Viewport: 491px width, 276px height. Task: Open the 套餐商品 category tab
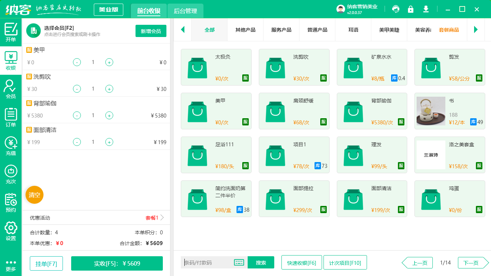(449, 30)
